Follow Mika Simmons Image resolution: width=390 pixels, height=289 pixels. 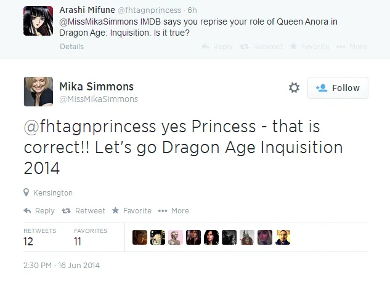338,88
